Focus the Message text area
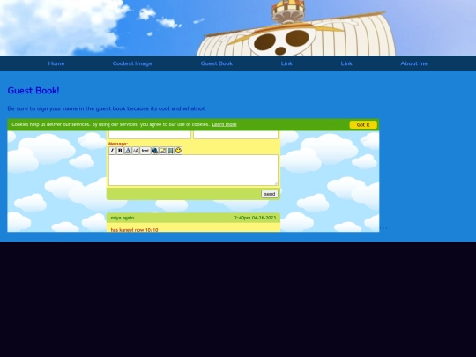476x357 pixels. coord(193,170)
